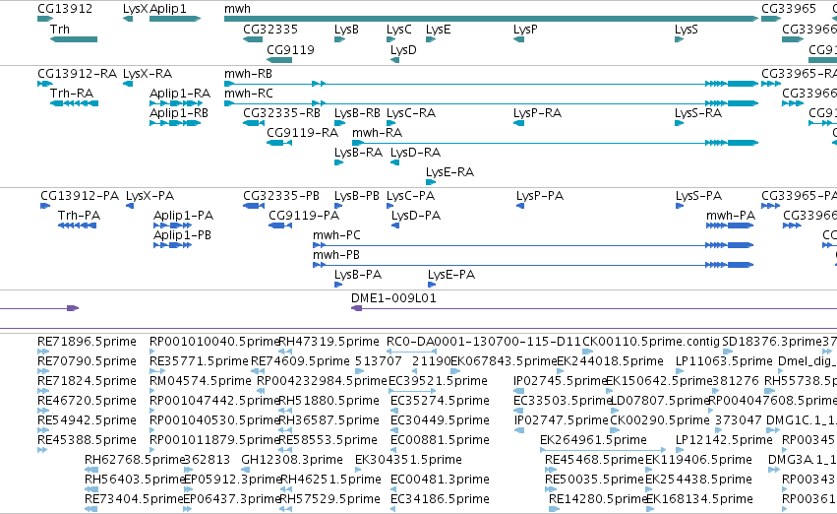Viewport: 837px width, 514px height.
Task: Select the Aplip1-PA coding feature
Action: tap(172, 225)
